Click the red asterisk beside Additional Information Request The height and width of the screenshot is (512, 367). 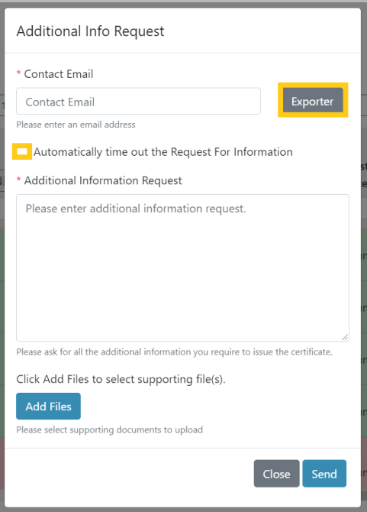coord(18,179)
